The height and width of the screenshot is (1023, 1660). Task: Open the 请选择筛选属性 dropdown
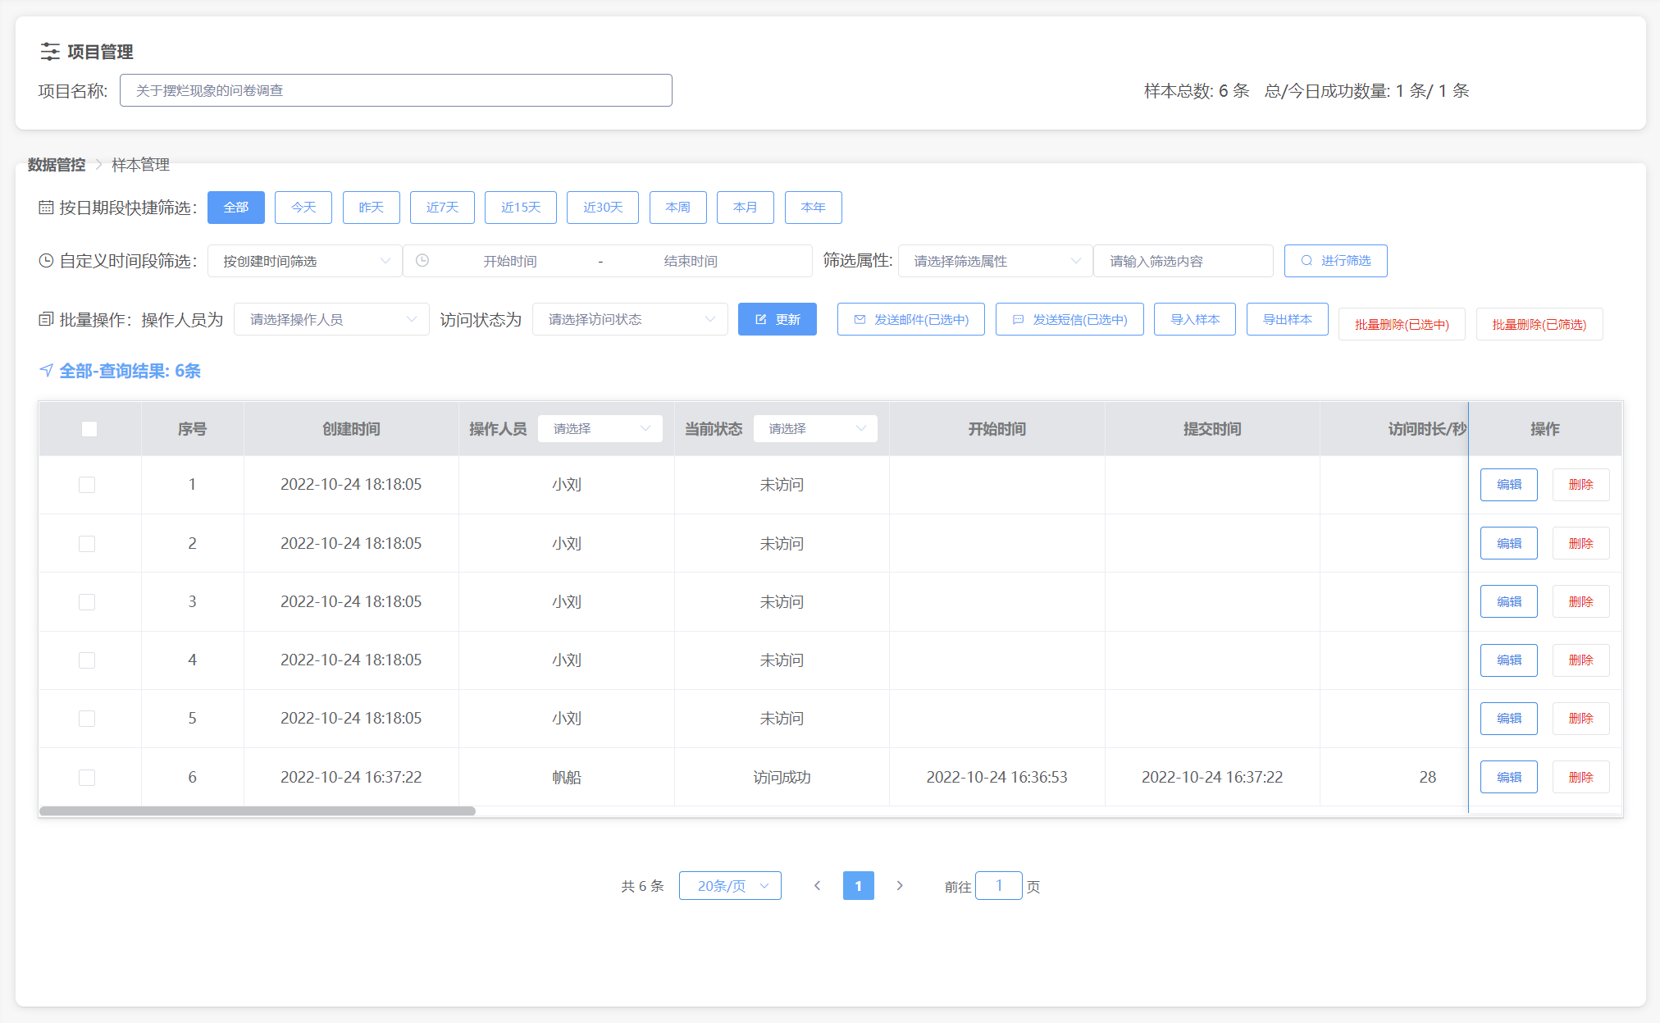pos(995,261)
